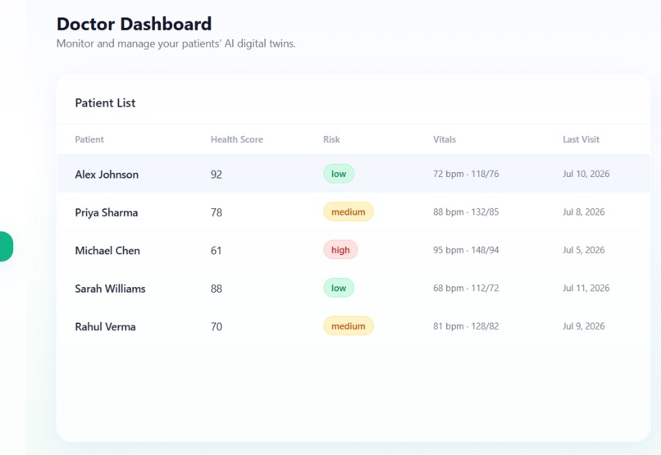Click health score 78

point(217,212)
